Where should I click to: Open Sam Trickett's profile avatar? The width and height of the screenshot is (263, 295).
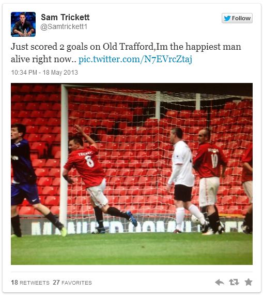tap(23, 24)
